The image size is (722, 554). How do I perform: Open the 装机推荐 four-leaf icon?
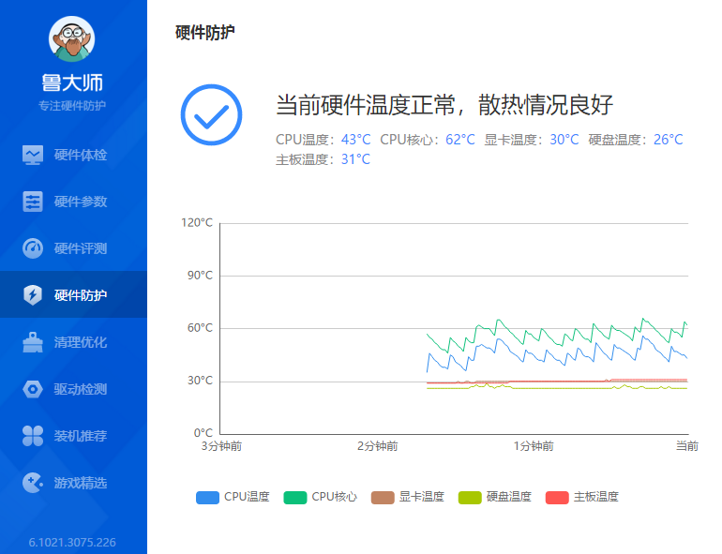33,436
